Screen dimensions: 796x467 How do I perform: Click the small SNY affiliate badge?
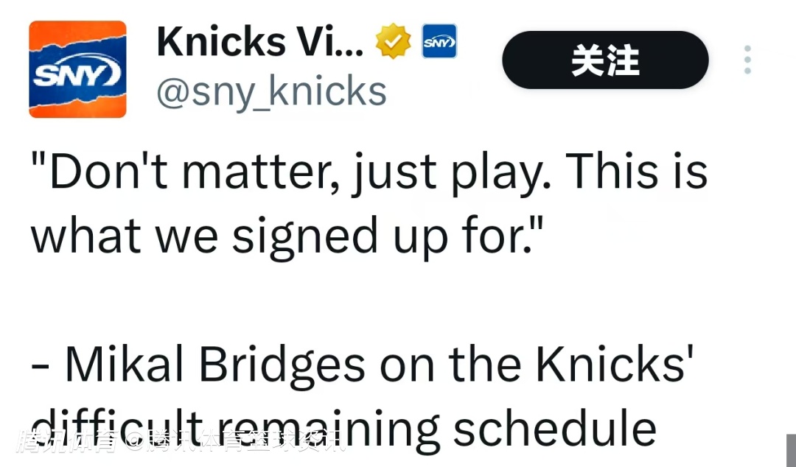pos(439,43)
